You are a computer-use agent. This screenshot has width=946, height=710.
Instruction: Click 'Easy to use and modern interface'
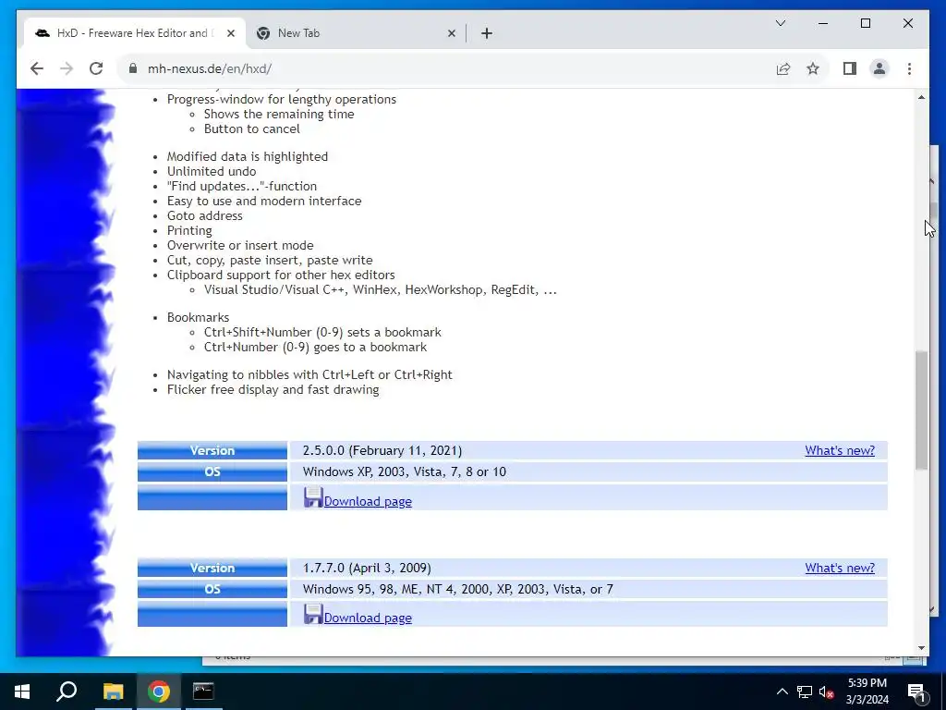(x=264, y=201)
